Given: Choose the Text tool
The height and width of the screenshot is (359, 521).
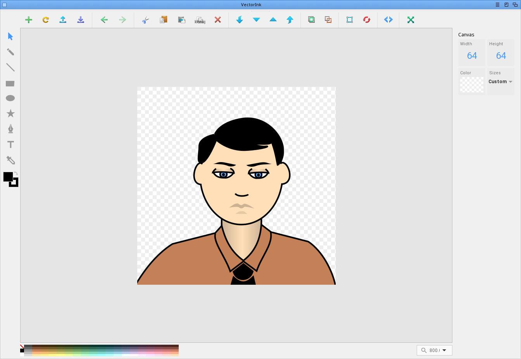Looking at the screenshot, I should coord(10,145).
